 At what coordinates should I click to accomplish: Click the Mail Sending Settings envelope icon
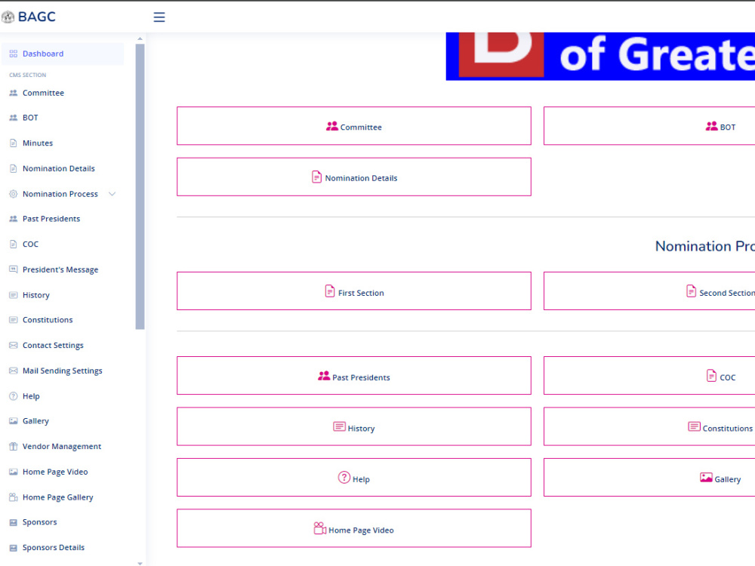click(x=14, y=371)
